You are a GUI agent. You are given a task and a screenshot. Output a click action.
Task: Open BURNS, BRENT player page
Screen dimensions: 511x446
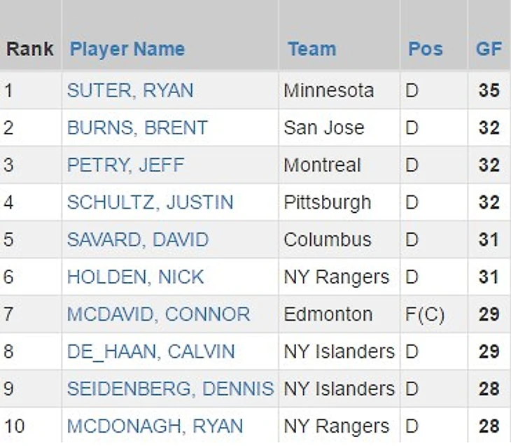pyautogui.click(x=137, y=128)
